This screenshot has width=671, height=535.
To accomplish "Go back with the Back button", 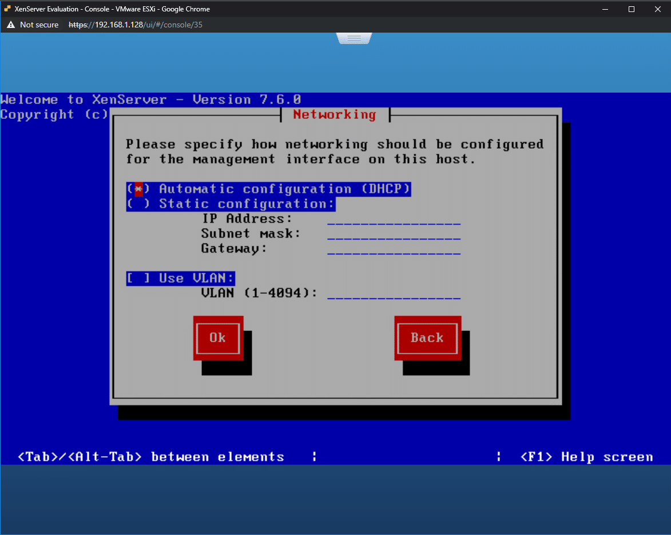I will tap(427, 338).
